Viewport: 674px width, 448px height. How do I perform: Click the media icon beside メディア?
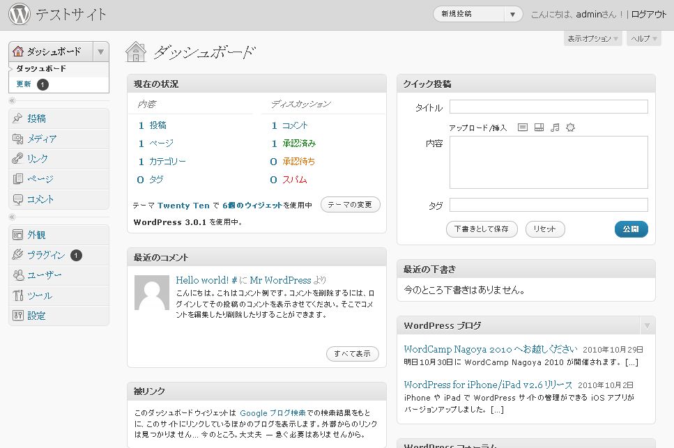click(x=17, y=139)
